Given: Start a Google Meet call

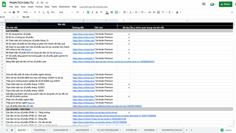Looking at the screenshot, I should [213, 4].
